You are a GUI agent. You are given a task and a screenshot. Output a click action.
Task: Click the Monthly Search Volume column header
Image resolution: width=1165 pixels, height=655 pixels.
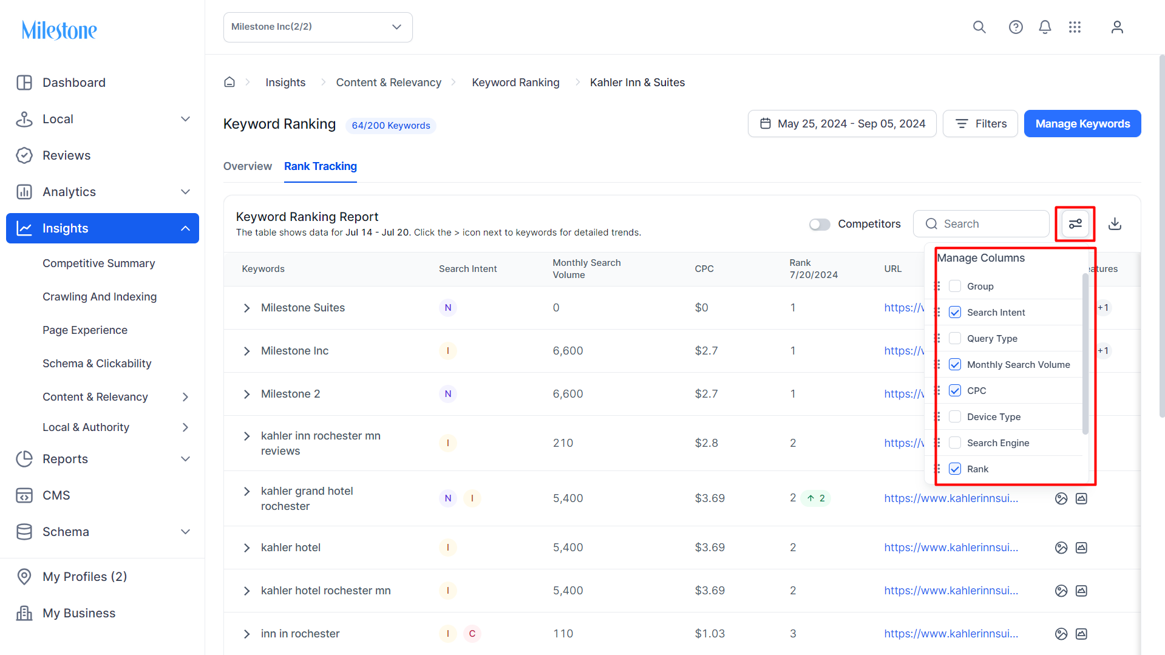pyautogui.click(x=586, y=269)
